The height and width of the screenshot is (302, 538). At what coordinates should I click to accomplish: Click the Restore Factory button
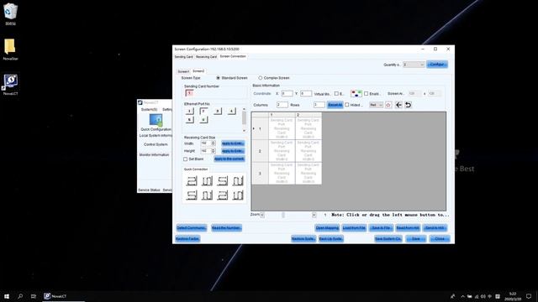point(187,239)
